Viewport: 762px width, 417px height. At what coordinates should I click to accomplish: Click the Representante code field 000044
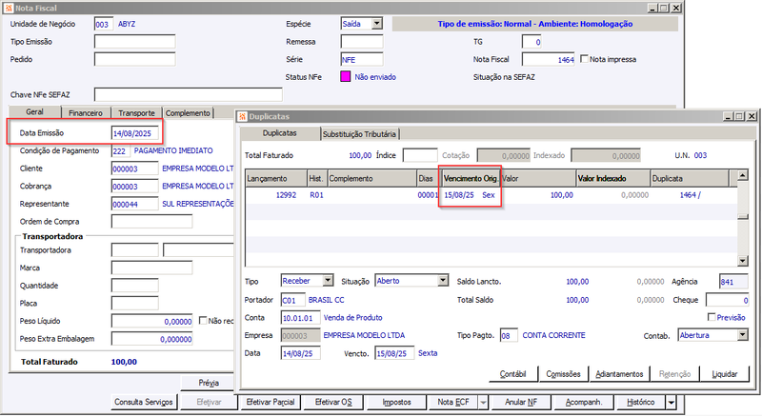134,204
